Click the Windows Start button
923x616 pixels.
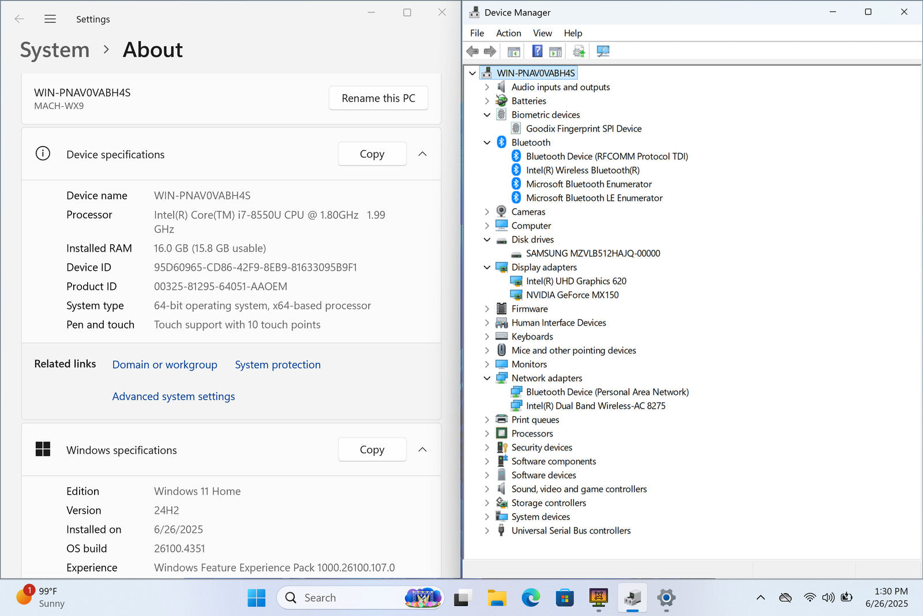click(256, 598)
